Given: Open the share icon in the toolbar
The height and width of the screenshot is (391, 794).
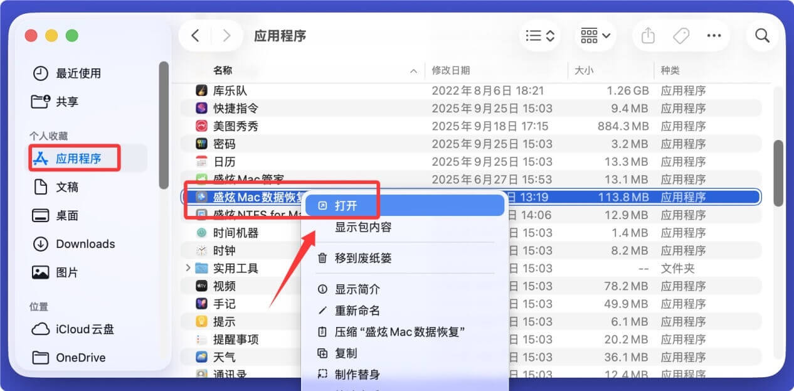Looking at the screenshot, I should click(647, 36).
